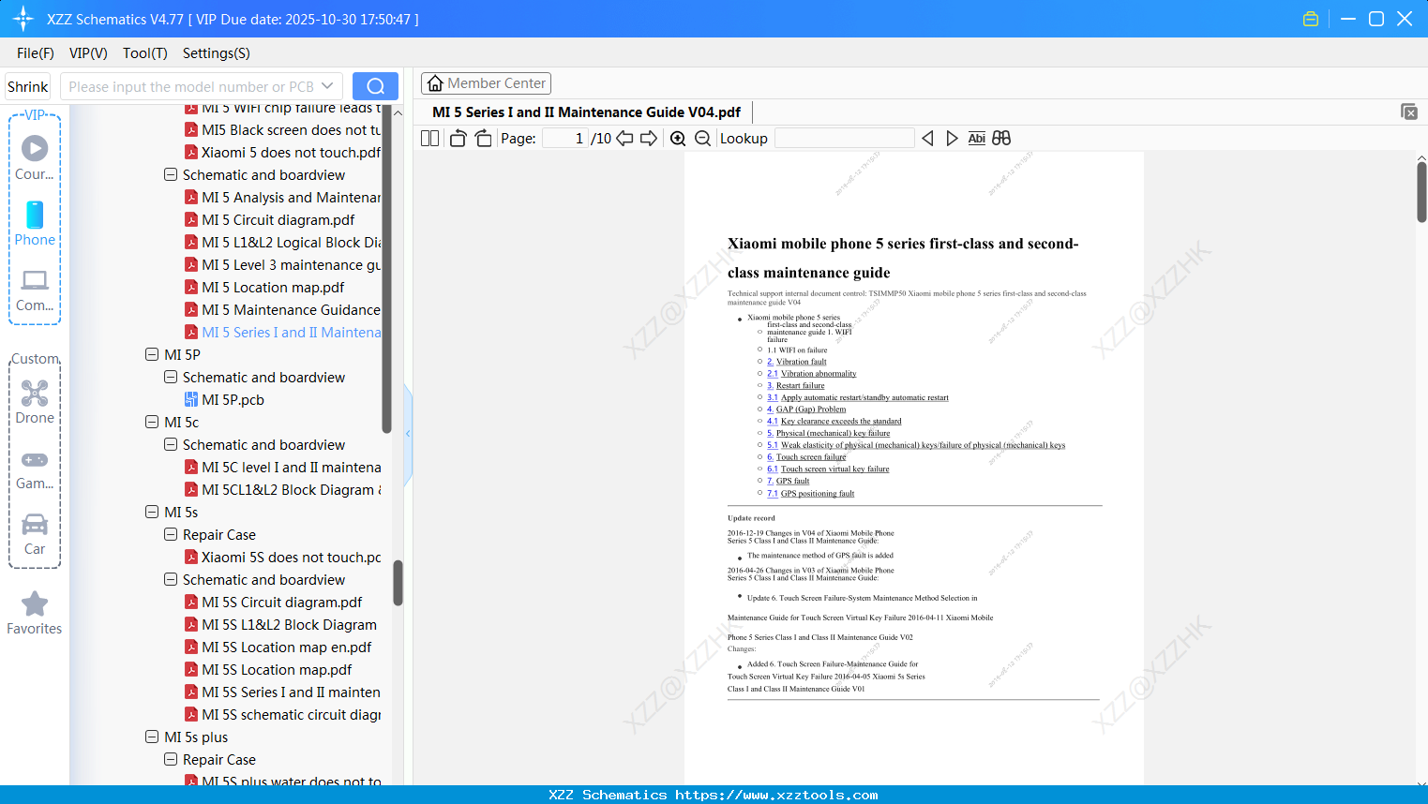
Task: Open the Member Center
Action: (x=486, y=83)
